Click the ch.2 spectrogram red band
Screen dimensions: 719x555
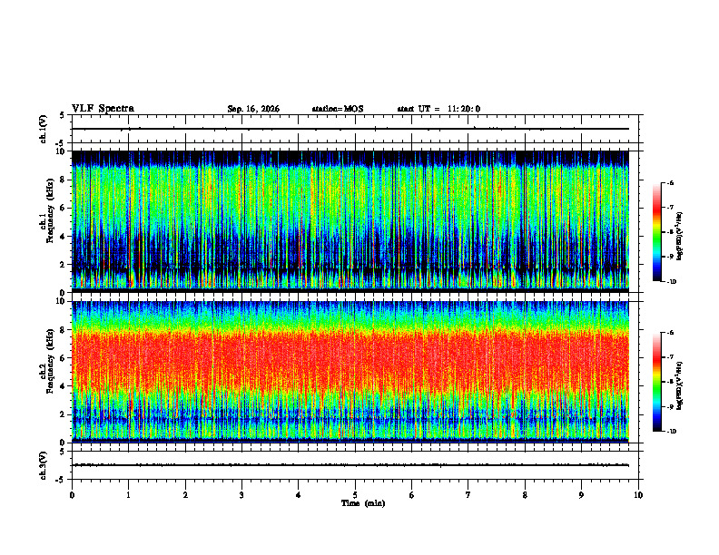350,359
